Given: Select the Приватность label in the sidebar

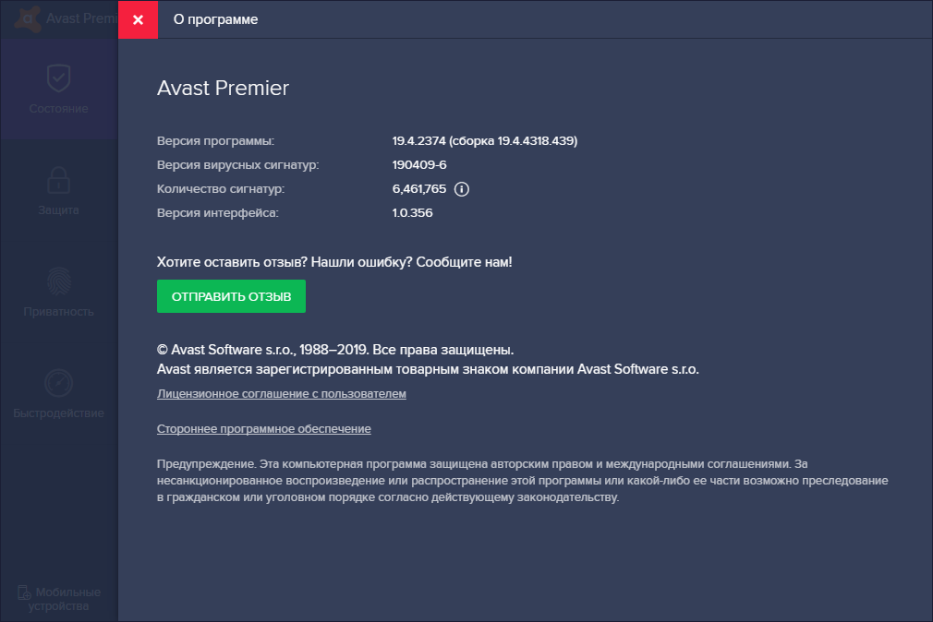Looking at the screenshot, I should [58, 312].
